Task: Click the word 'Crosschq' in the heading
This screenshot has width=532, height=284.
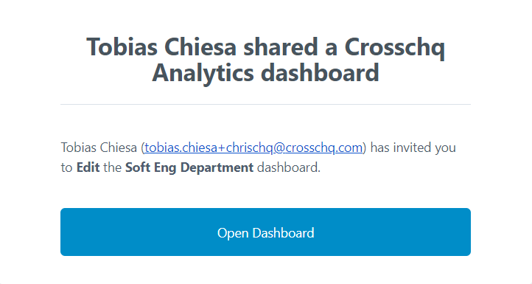Action: tap(395, 47)
